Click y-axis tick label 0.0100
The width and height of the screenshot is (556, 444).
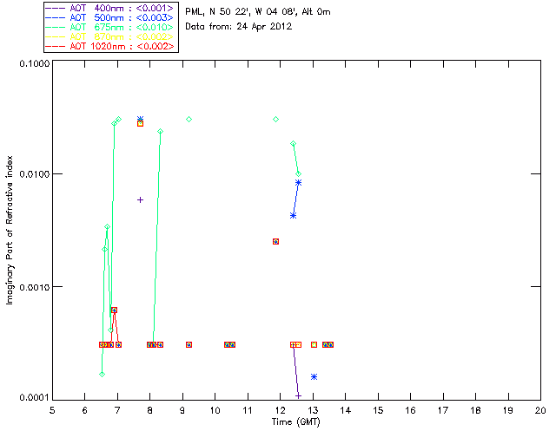tap(34, 174)
